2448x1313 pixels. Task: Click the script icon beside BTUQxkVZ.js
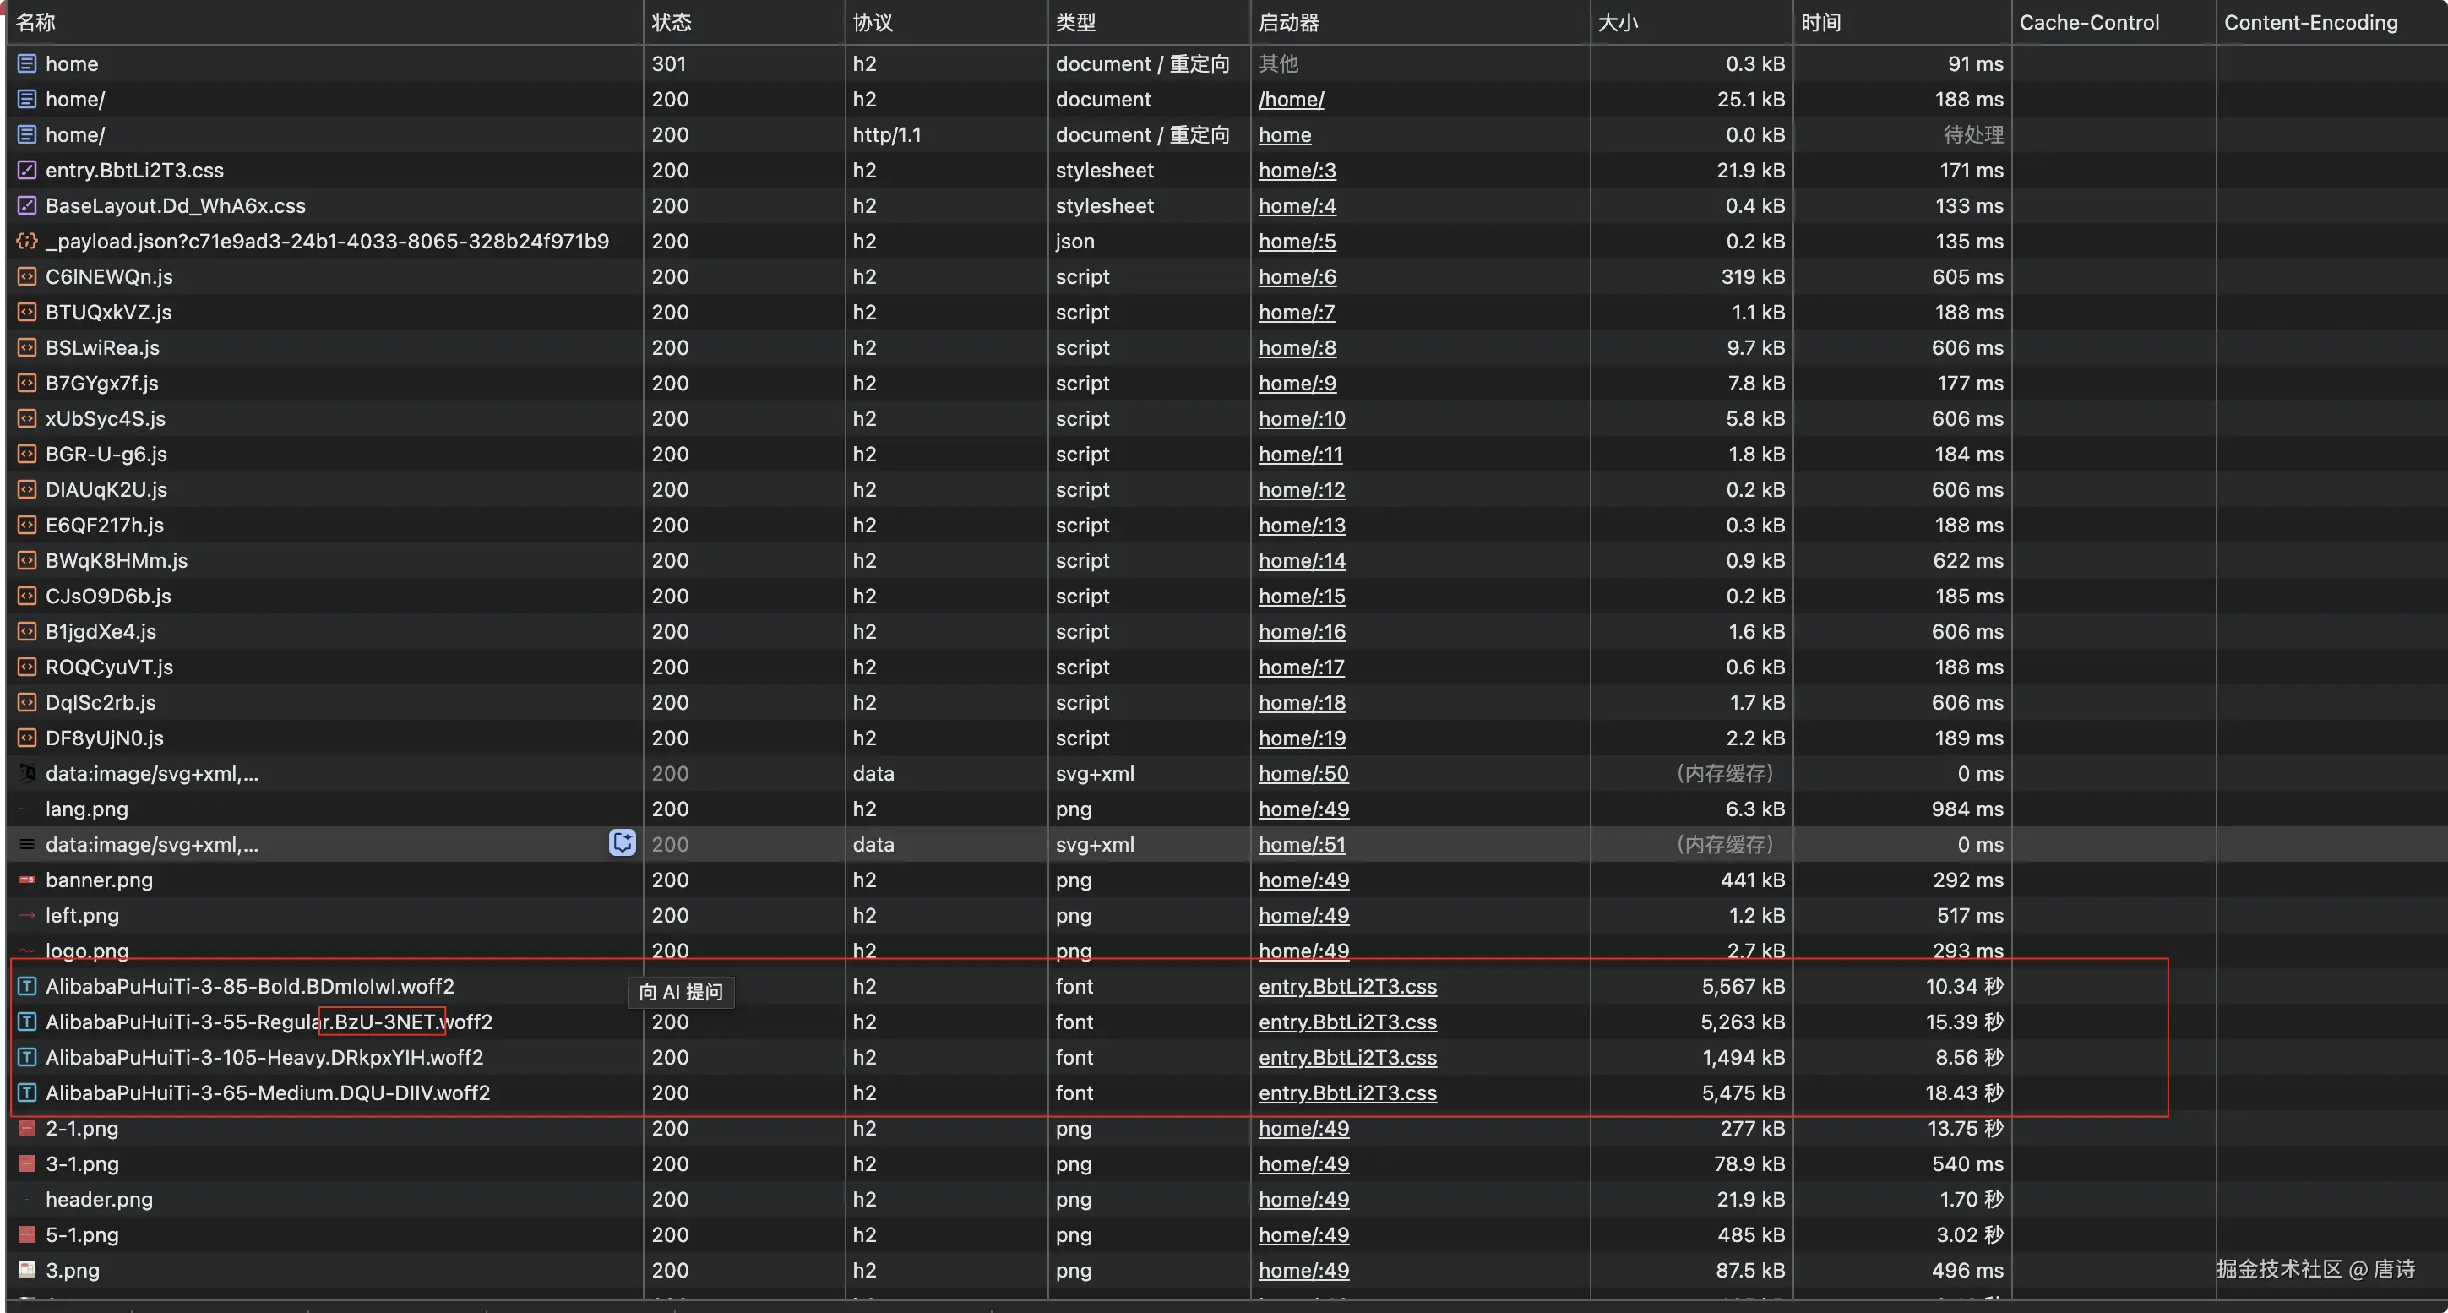coord(27,312)
